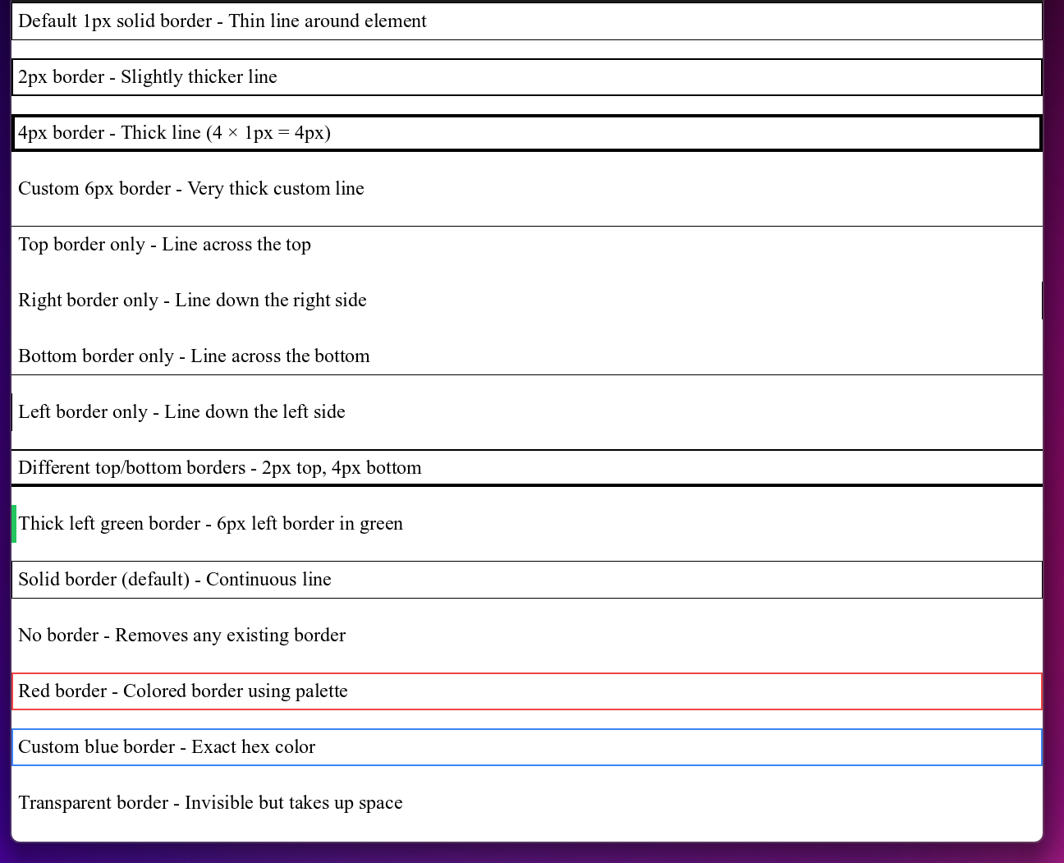Viewport: 1064px width, 863px height.
Task: Select the Left border only text
Action: click(x=181, y=412)
